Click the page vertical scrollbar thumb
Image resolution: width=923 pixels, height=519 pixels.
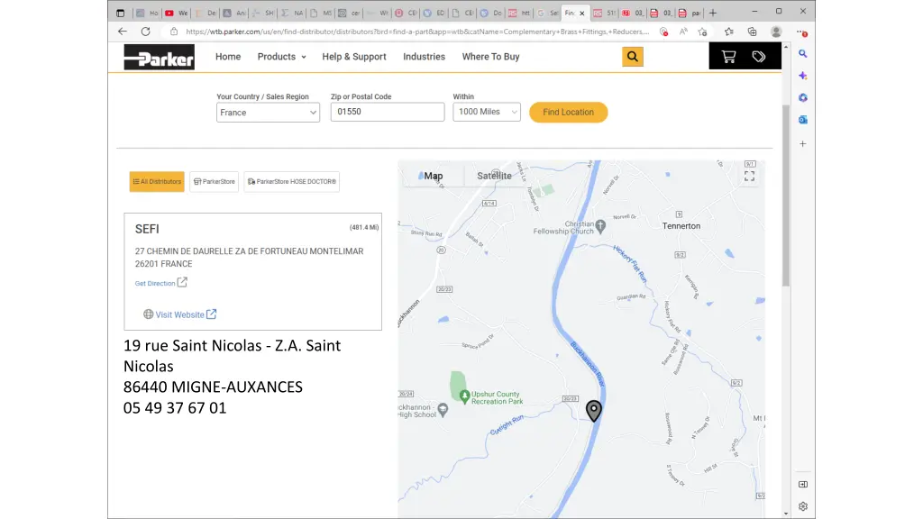point(786,195)
